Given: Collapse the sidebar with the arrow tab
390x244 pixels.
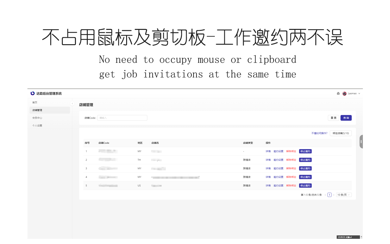Looking at the screenshot, I should [x=72, y=104].
